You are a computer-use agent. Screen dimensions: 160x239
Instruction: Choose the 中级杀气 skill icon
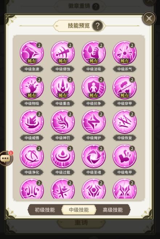click(124, 53)
